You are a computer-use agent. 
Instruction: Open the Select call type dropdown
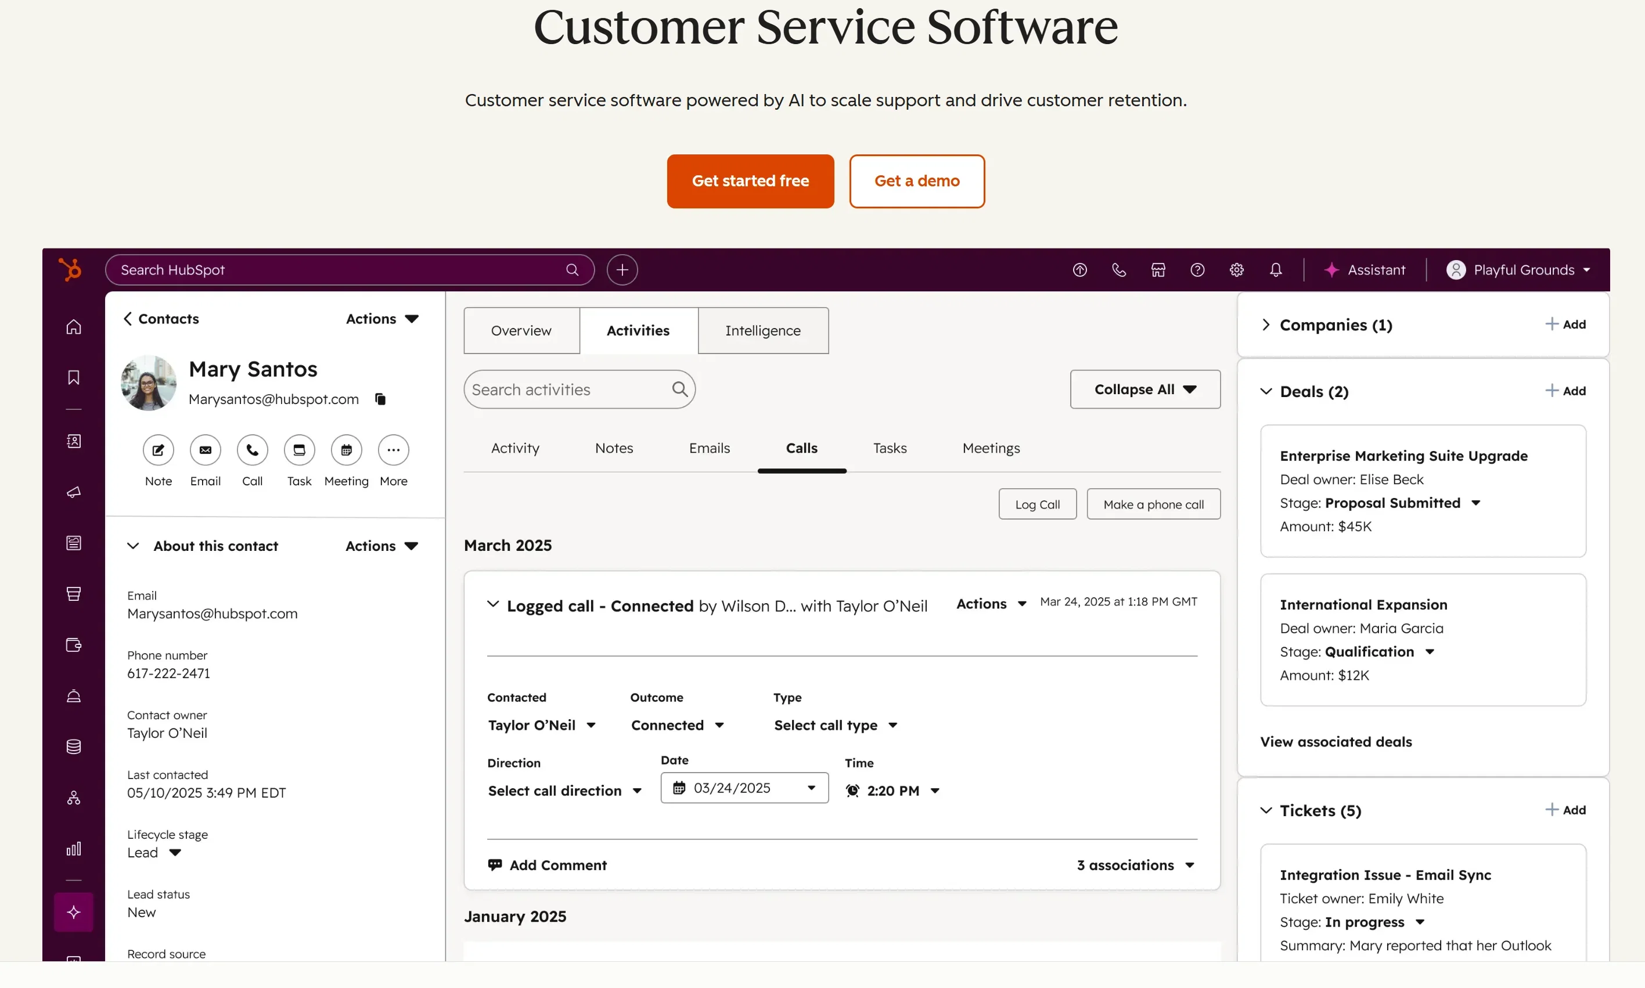point(836,725)
